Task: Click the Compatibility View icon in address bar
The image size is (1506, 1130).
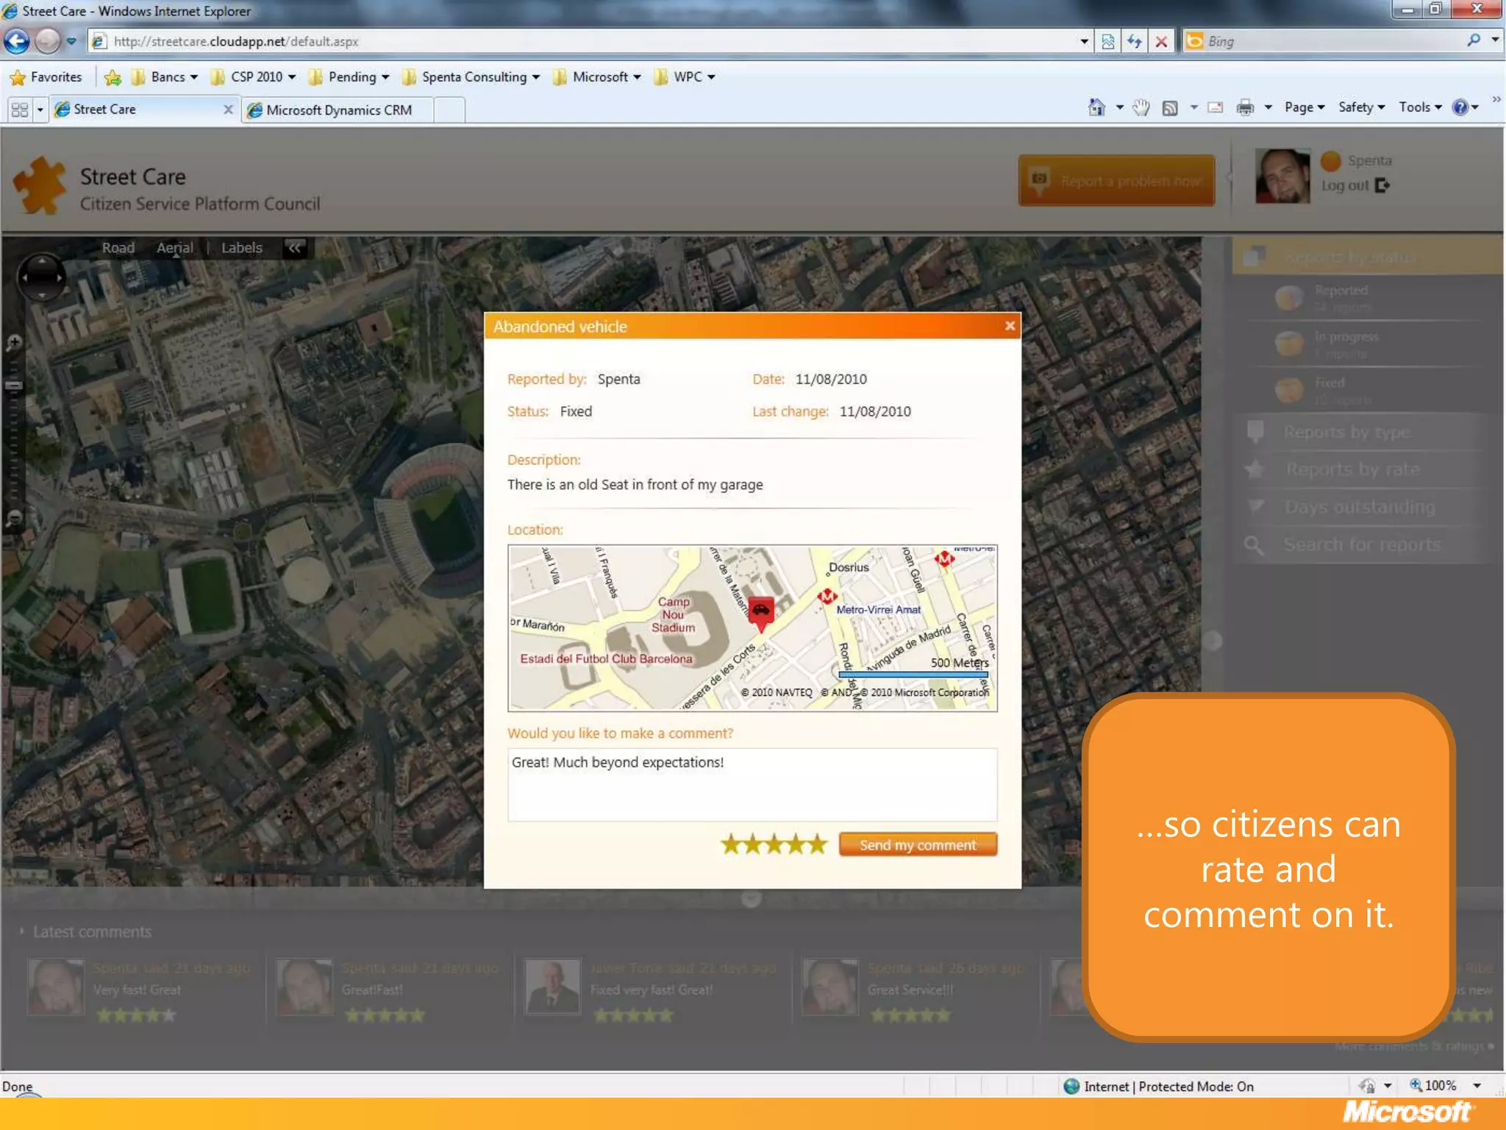Action: coord(1107,41)
